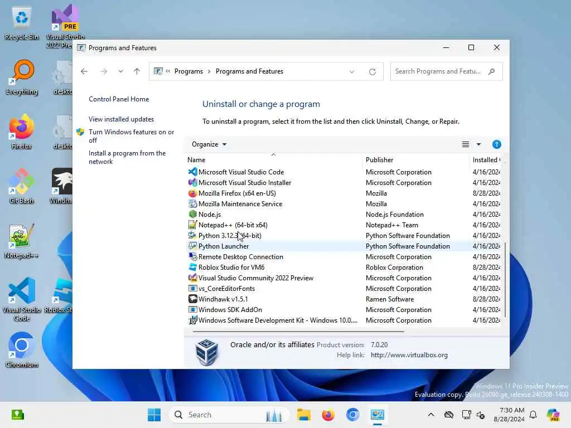Refresh the Programs and Features list
Viewport: 571px width, 428px height.
pos(372,72)
